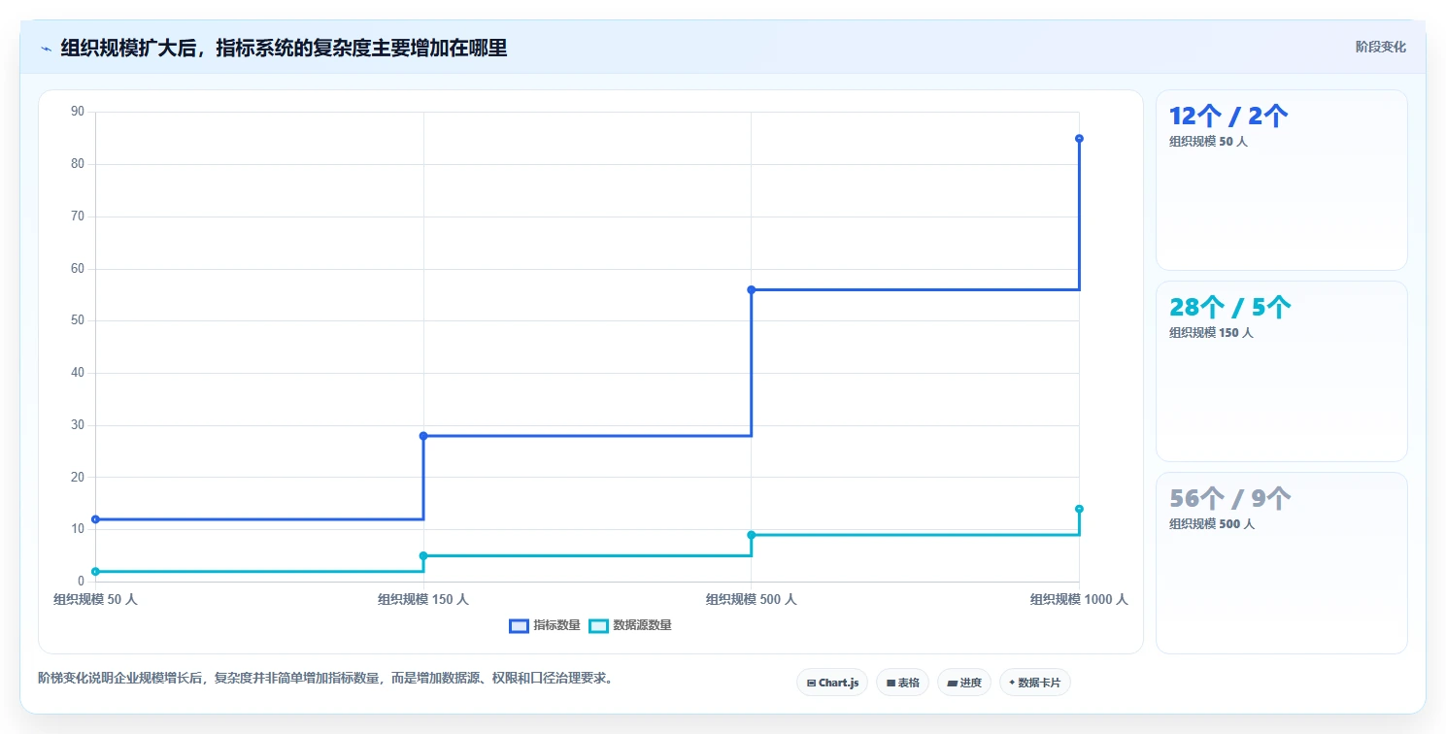The image size is (1446, 734).
Task: Click the cyan data point at value 2
Action: 95,571
